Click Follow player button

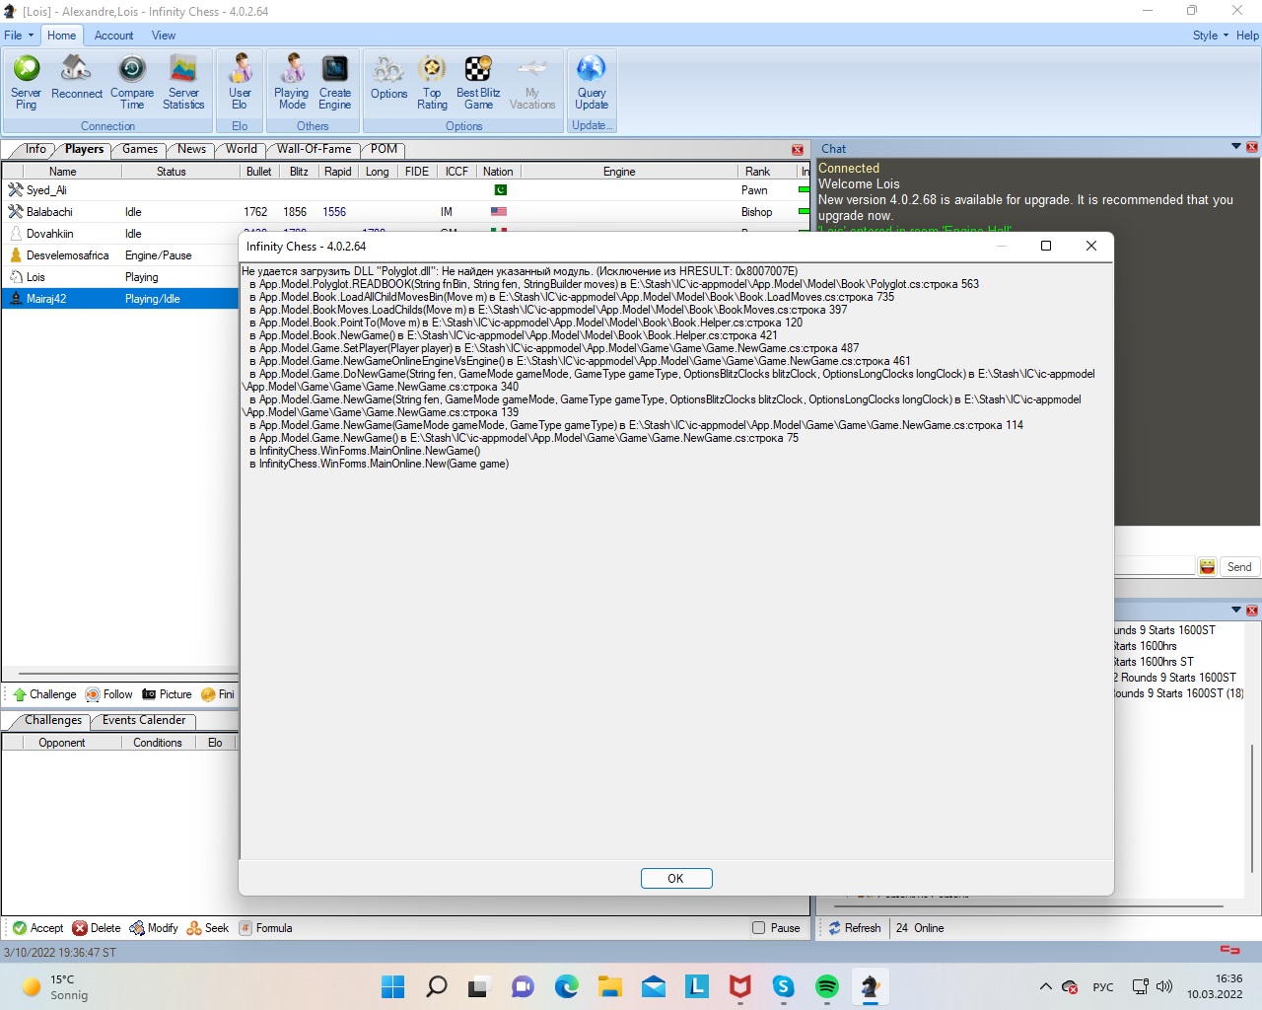click(x=109, y=694)
